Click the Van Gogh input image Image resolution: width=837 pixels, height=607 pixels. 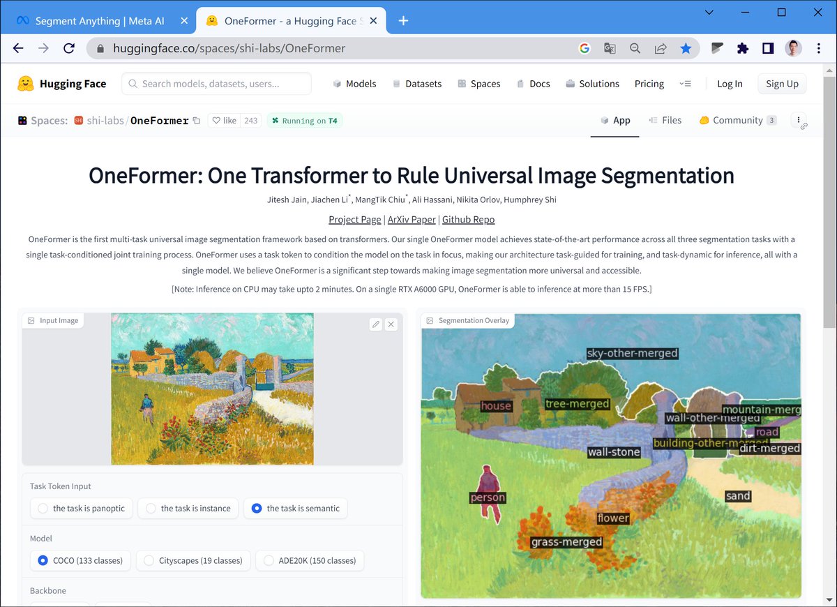coord(212,389)
